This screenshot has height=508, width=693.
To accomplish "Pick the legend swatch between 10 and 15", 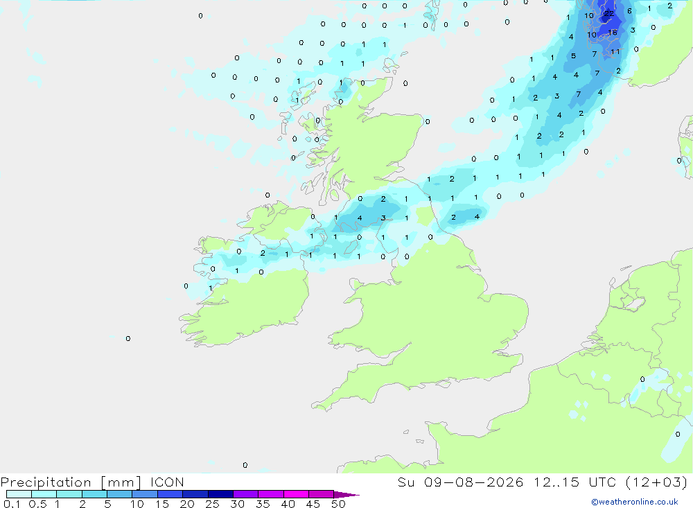I will click(x=145, y=494).
